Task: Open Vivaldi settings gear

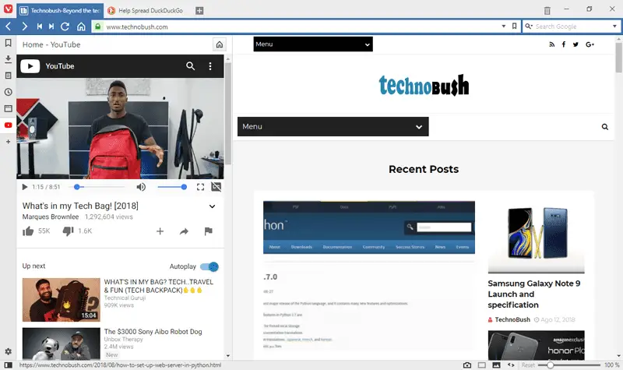Action: coord(8,351)
